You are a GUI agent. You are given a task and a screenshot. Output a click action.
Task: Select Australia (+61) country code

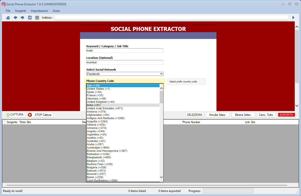coord(123,141)
